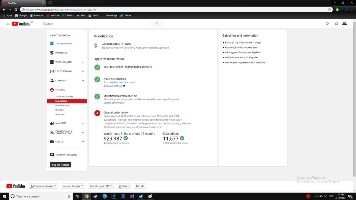
Task: Click the Your Contributions translate icon
Action: tap(52, 155)
